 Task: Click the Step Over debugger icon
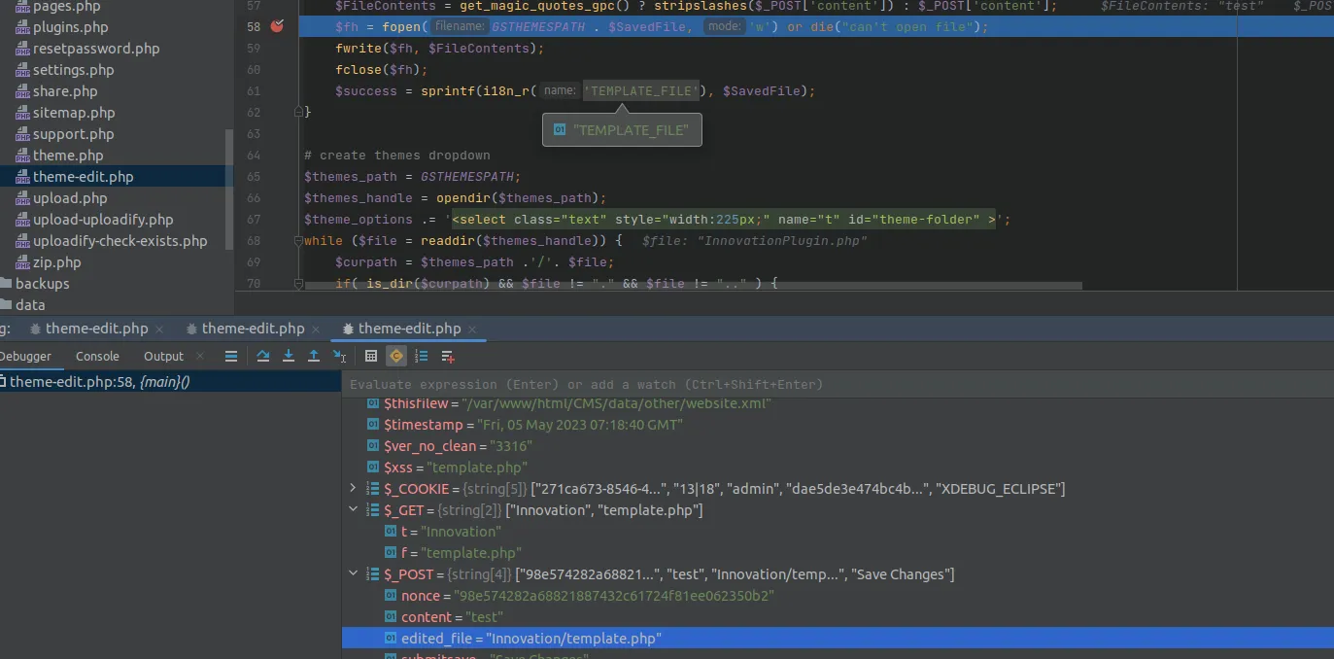pos(263,356)
